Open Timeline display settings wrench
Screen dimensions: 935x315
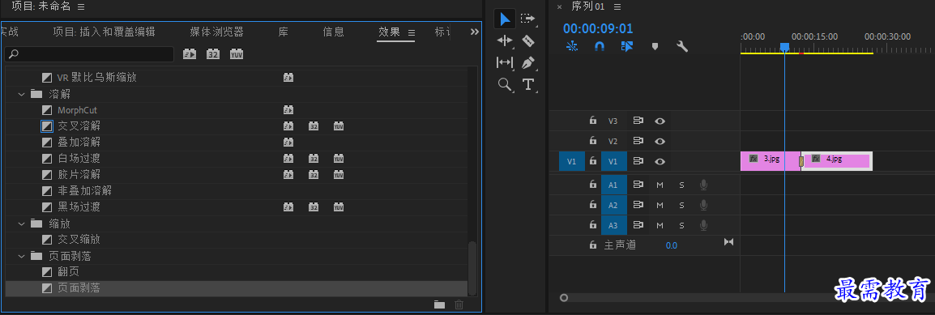coord(682,46)
